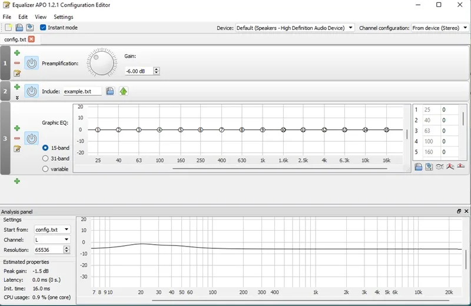Screen dimensions: 471x306
Task: Open the Device dropdown list
Action: coord(295,28)
